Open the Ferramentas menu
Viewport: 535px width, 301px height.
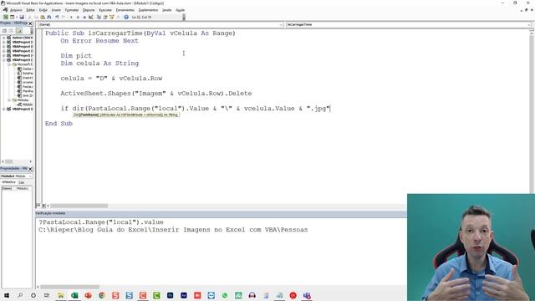pos(125,10)
